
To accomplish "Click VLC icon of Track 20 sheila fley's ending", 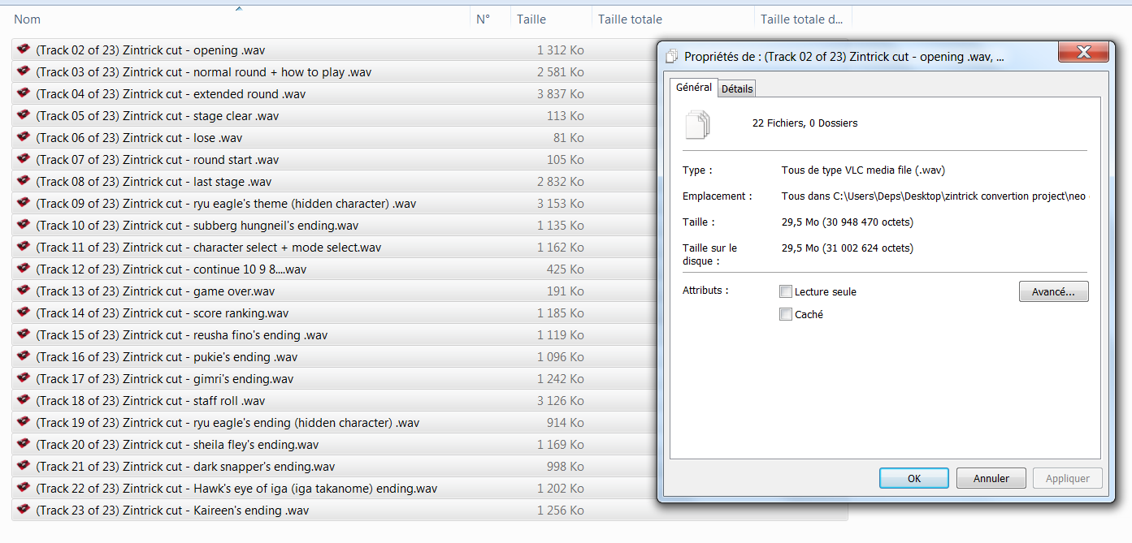I will coord(24,444).
